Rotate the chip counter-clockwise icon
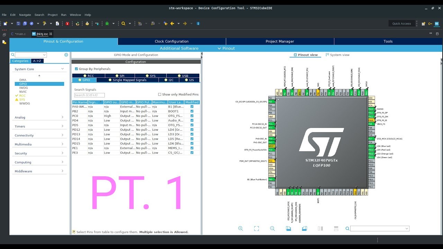The height and width of the screenshot is (249, 443). pyautogui.click(x=304, y=229)
